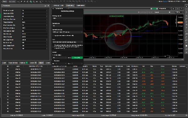Sort by the Pips column header

point(152,66)
